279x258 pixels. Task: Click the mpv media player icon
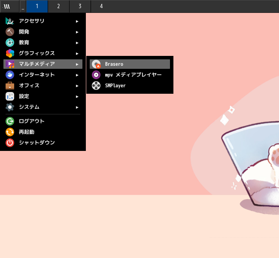coord(96,75)
